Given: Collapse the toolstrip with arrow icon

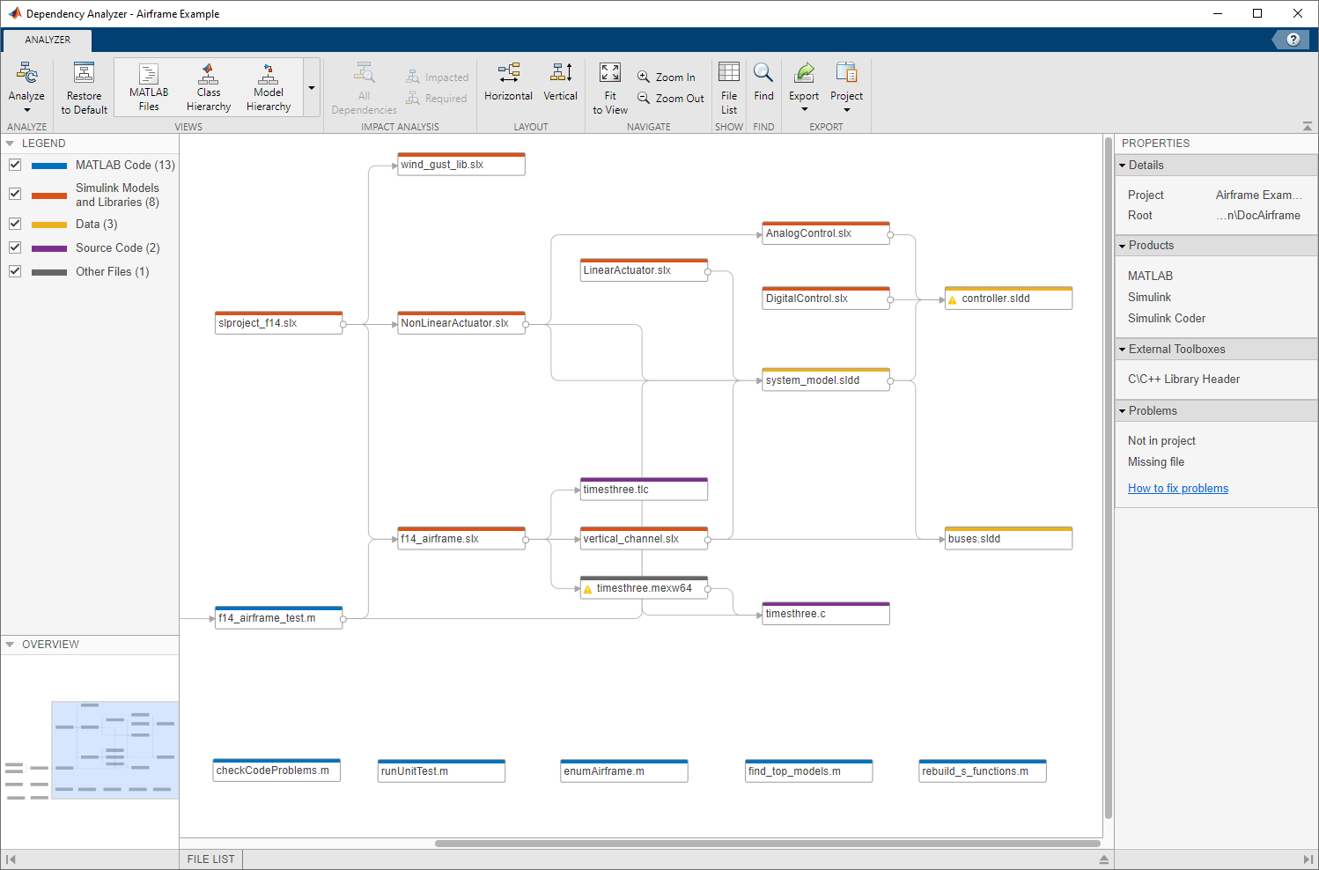Looking at the screenshot, I should 1308,127.
